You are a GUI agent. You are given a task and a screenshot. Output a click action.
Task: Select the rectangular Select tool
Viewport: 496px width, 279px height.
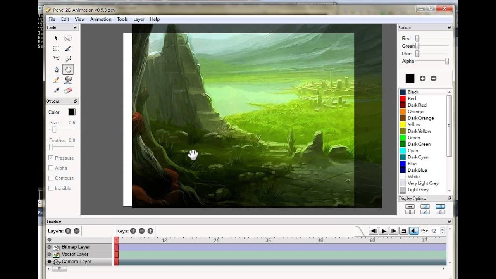click(56, 48)
